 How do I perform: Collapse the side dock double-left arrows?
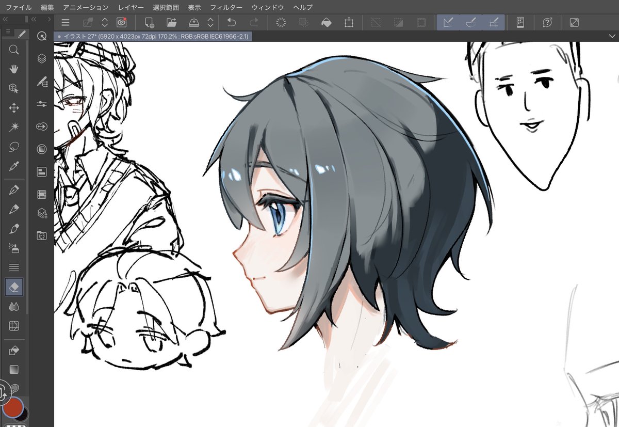point(34,19)
